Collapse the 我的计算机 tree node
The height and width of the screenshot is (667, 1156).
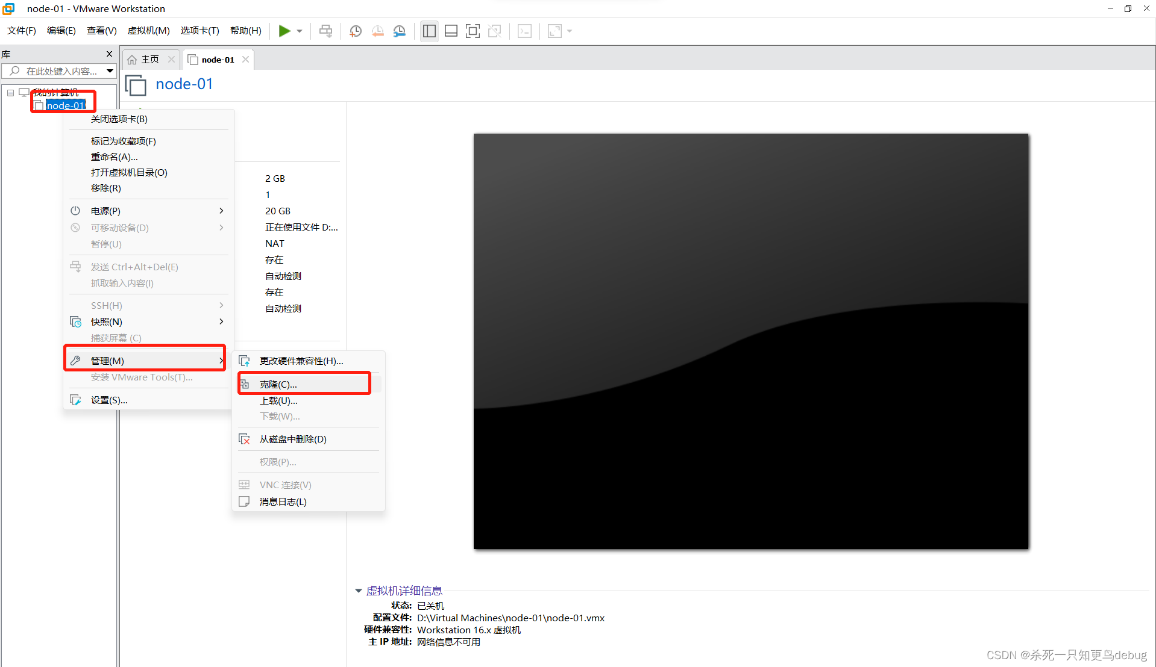[x=10, y=93]
